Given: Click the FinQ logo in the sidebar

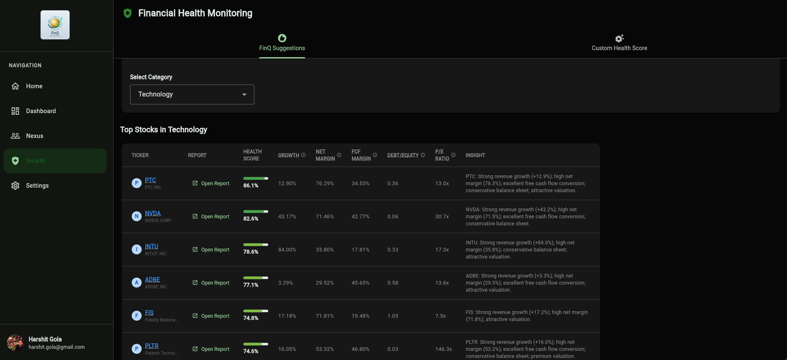Looking at the screenshot, I should [55, 25].
